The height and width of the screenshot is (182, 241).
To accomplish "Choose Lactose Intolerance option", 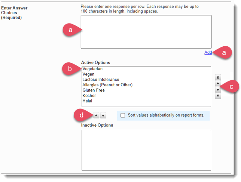I will (101, 80).
